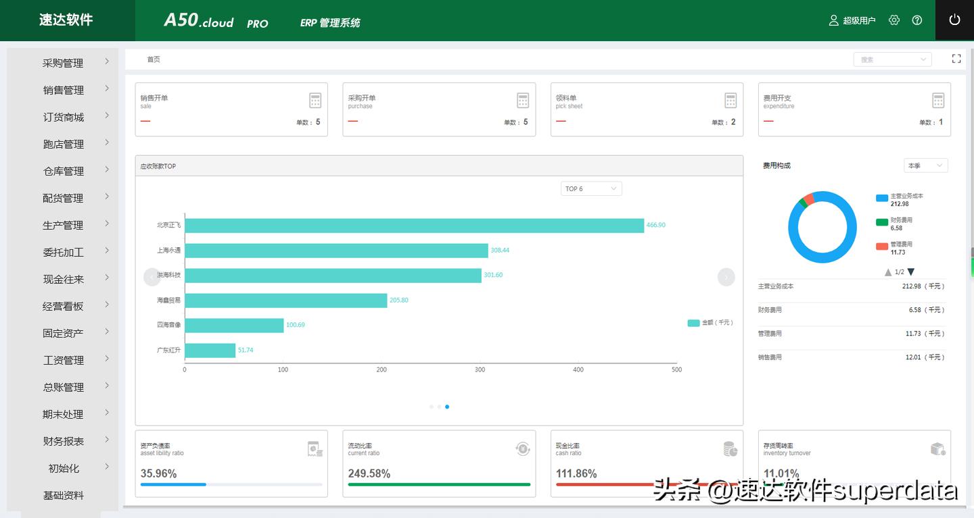This screenshot has width=974, height=518.
Task: Click the 资产负债率 progress bar
Action: pos(231,484)
